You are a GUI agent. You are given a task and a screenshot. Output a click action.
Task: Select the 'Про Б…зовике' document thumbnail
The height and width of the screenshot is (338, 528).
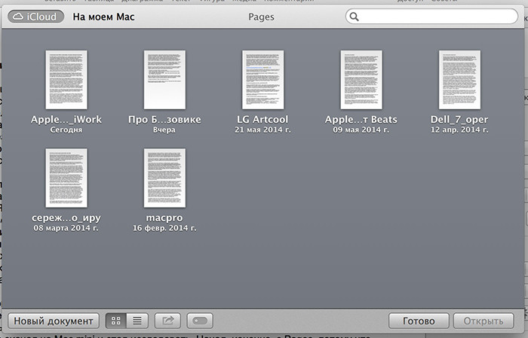pyautogui.click(x=164, y=81)
